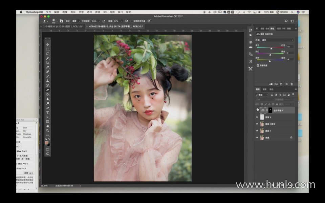Screen dimensions: 325x203
Task: Toggle adjustment visibility eye in Properties panel
Action: [286, 84]
